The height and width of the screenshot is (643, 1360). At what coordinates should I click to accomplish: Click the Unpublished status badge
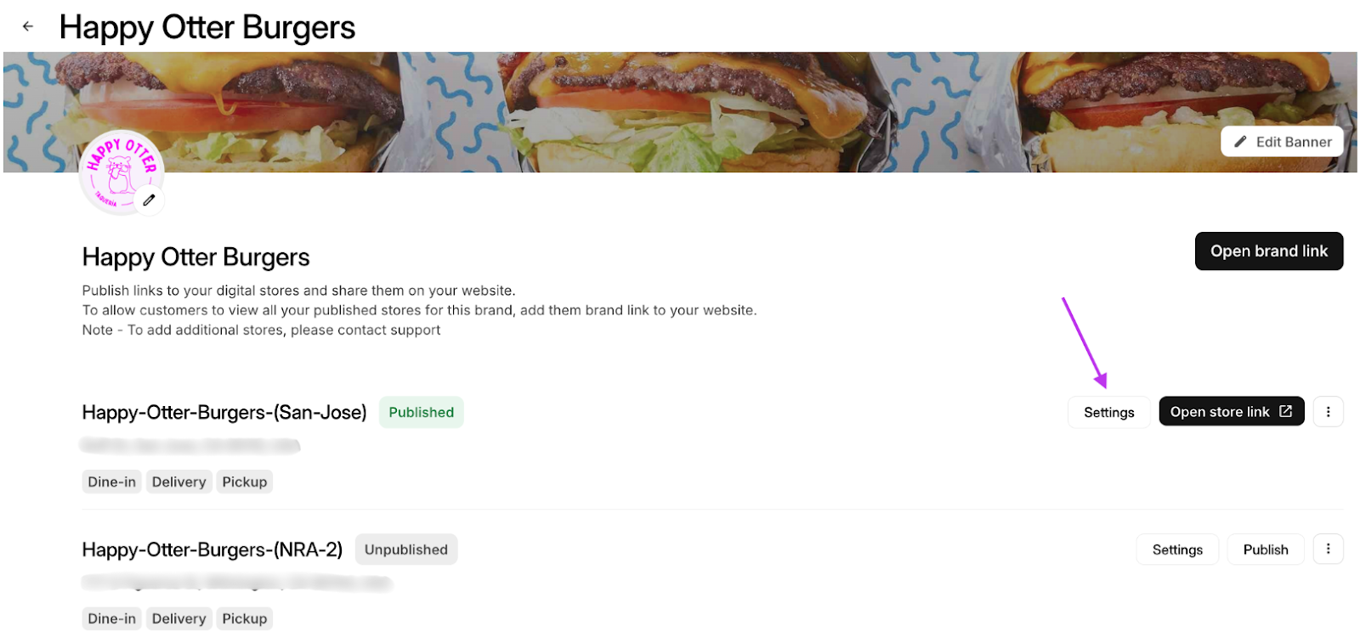[406, 549]
